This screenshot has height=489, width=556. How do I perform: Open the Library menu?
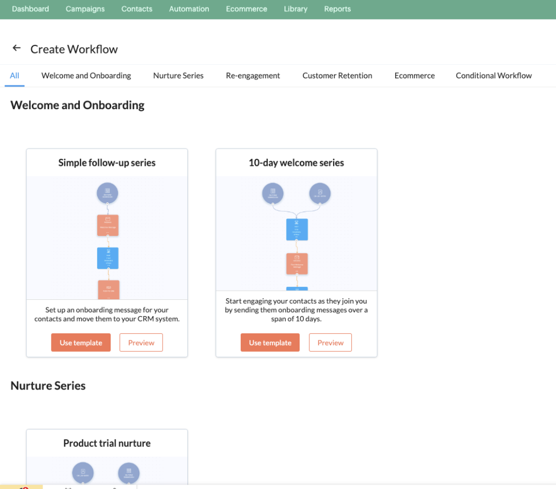pyautogui.click(x=295, y=9)
